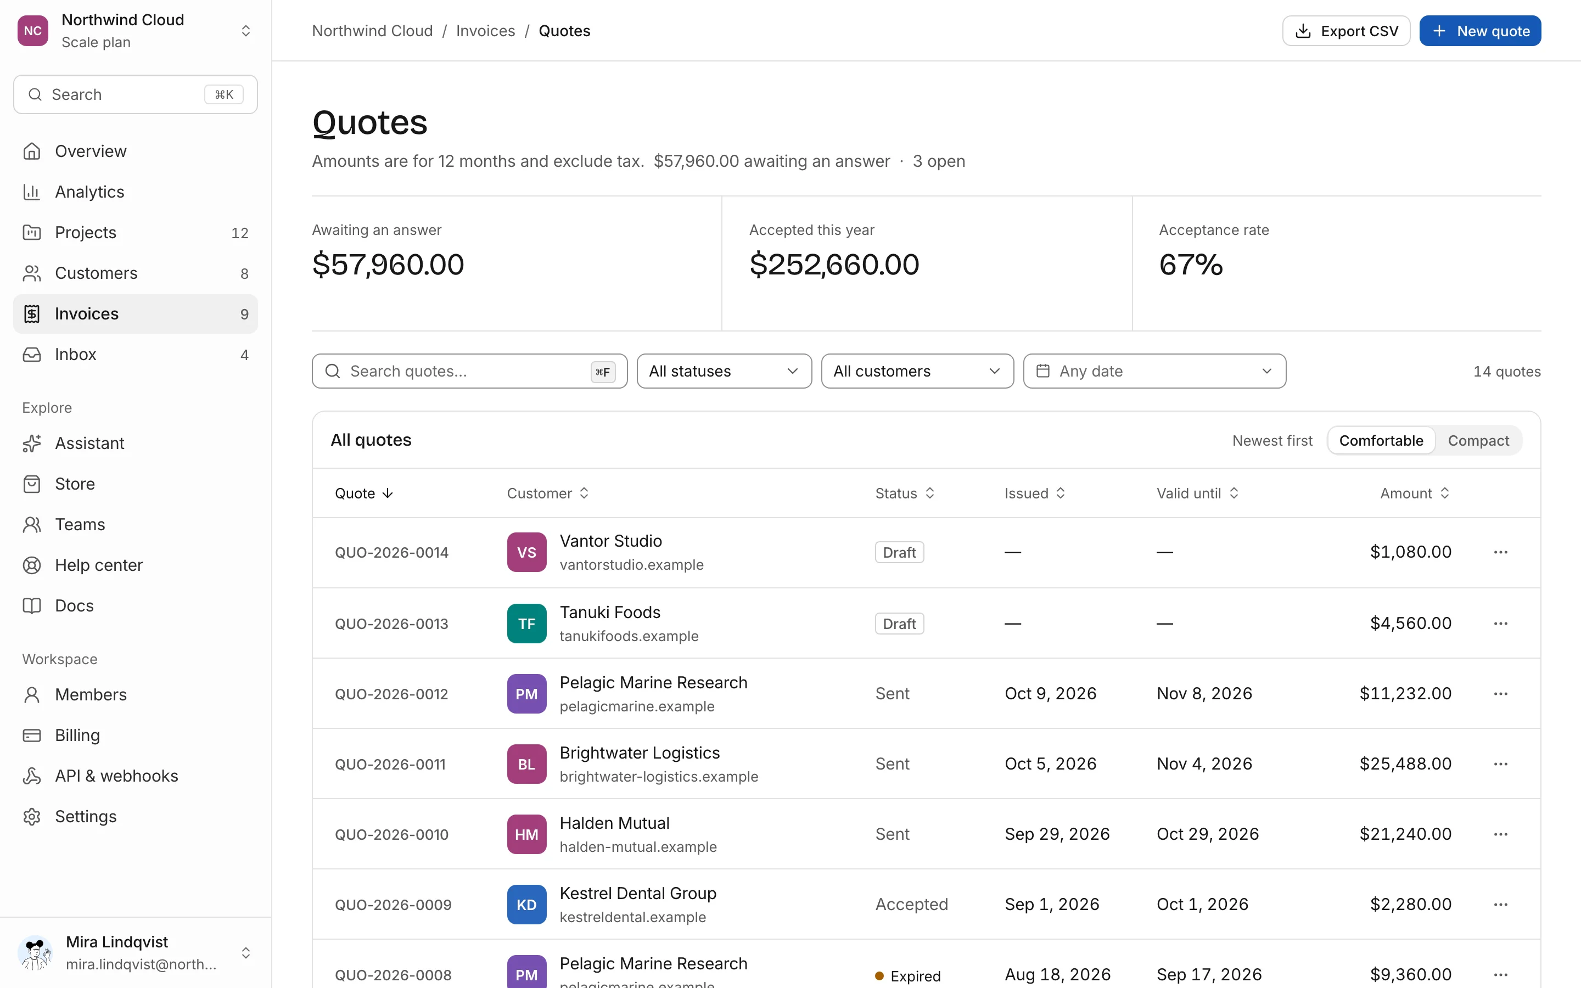Open the Store sidebar item
1581x988 pixels.
pos(135,484)
